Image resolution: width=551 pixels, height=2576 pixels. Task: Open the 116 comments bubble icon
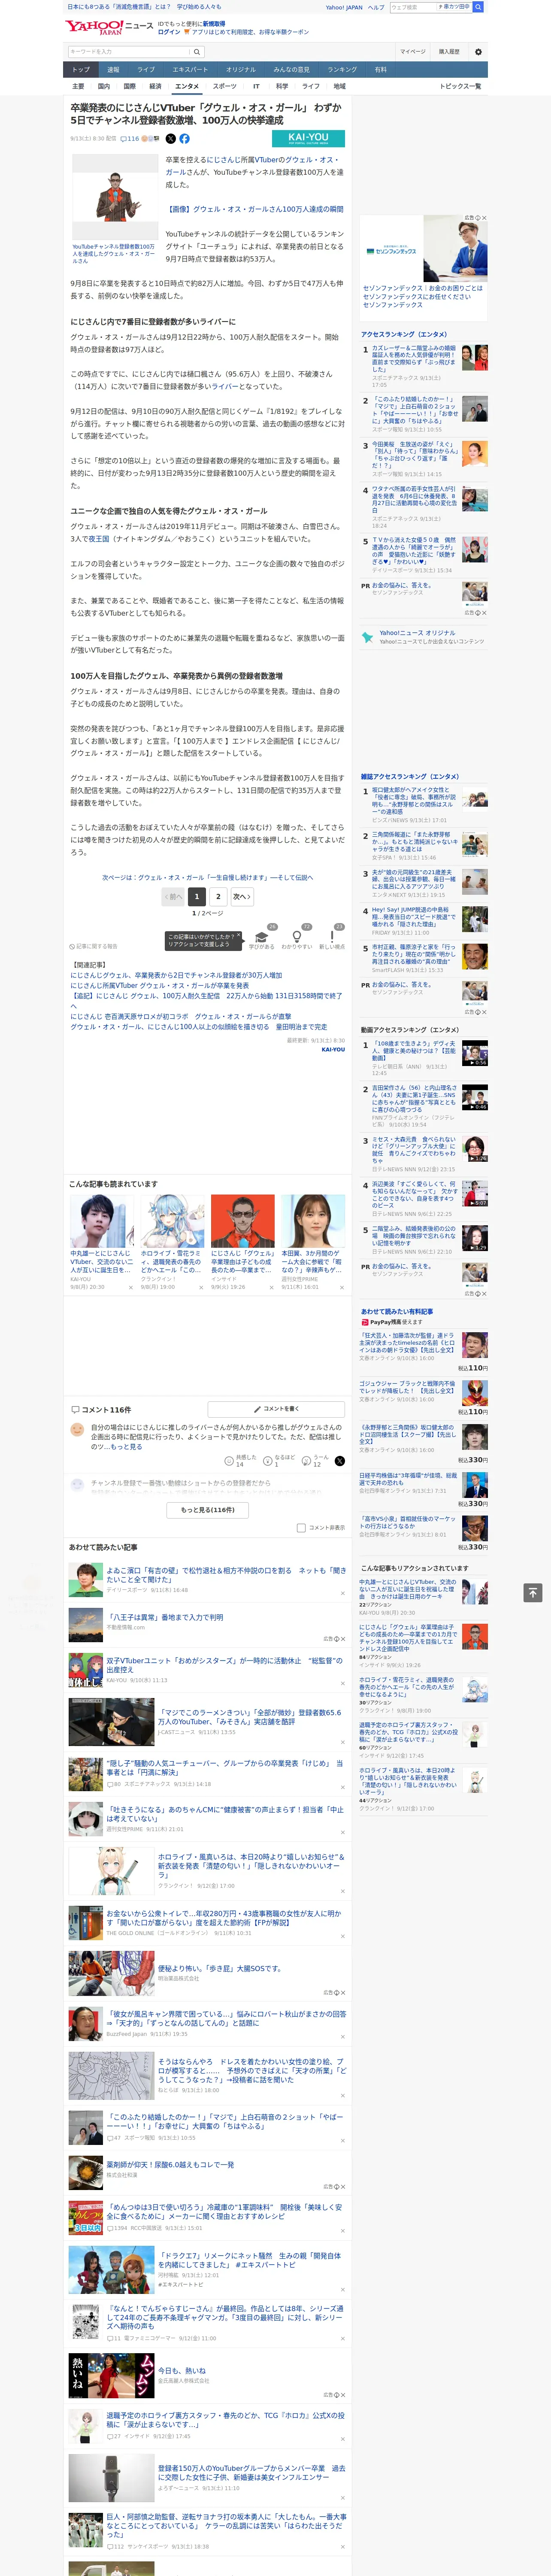point(130,139)
